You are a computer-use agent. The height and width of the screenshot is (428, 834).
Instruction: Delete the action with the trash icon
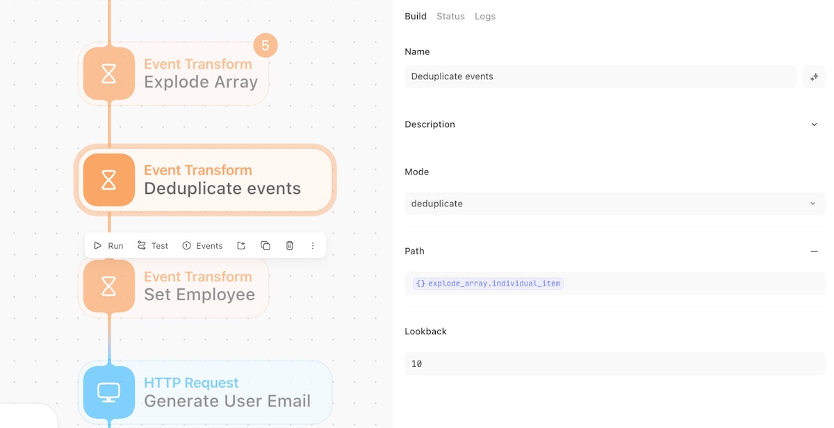click(290, 245)
